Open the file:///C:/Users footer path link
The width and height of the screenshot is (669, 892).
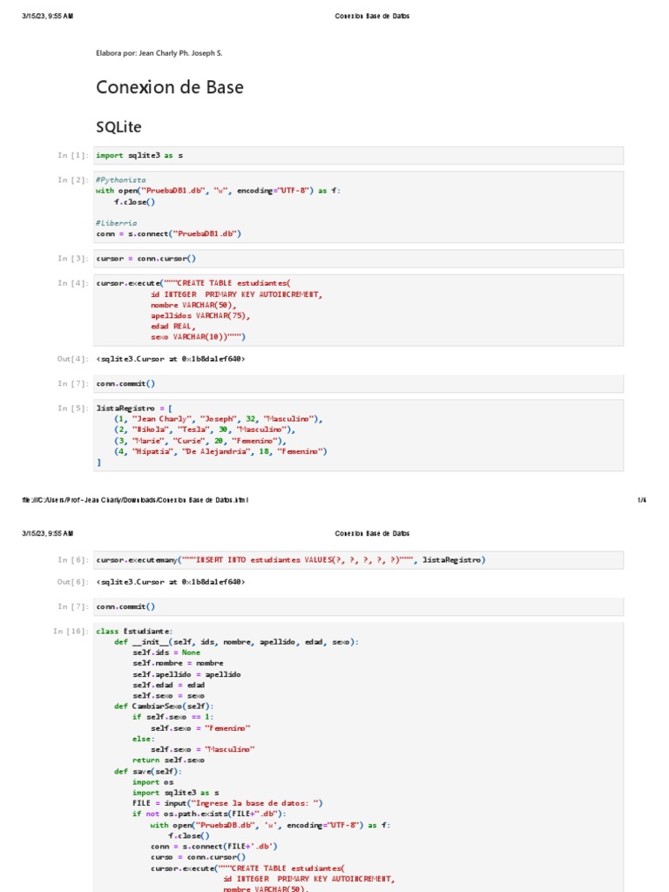coord(135,500)
